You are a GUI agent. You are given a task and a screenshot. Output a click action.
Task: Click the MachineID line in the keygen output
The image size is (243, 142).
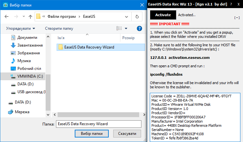pyautogui.click(x=177, y=134)
